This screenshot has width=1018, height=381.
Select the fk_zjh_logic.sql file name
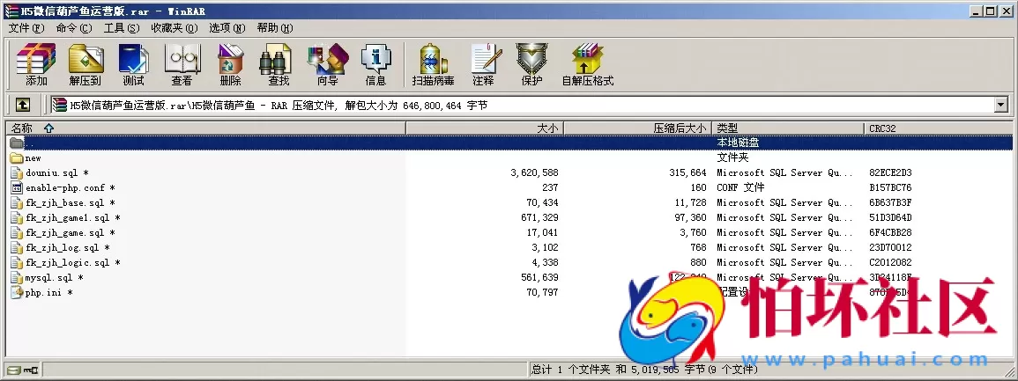72,262
